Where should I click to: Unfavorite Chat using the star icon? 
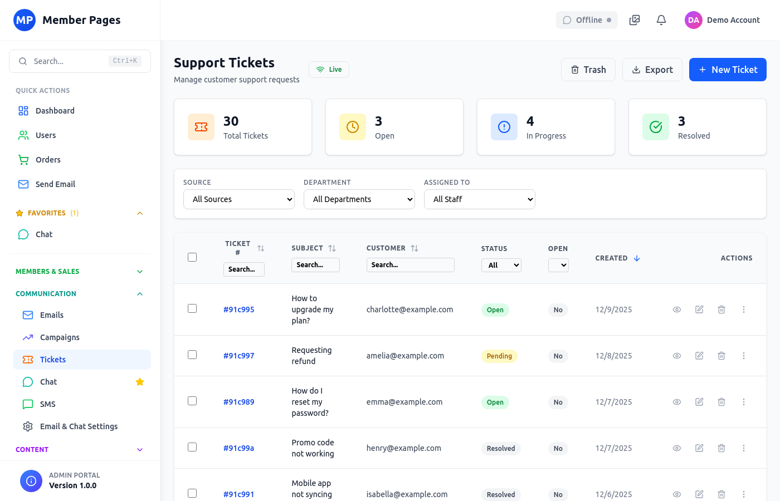pyautogui.click(x=140, y=382)
